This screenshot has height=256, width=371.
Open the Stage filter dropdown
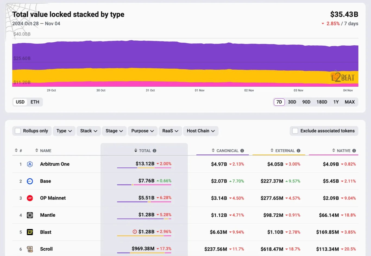tap(114, 131)
